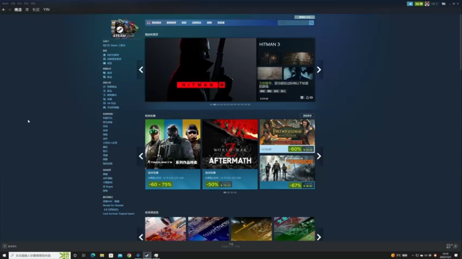Open the wishlist button above search
The image size is (462, 259).
(x=304, y=17)
